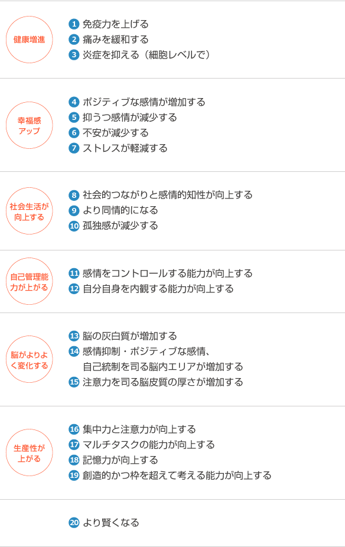This screenshot has height=547, width=345.
Task: Click the item ストレスが軽減する
Action: [125, 148]
